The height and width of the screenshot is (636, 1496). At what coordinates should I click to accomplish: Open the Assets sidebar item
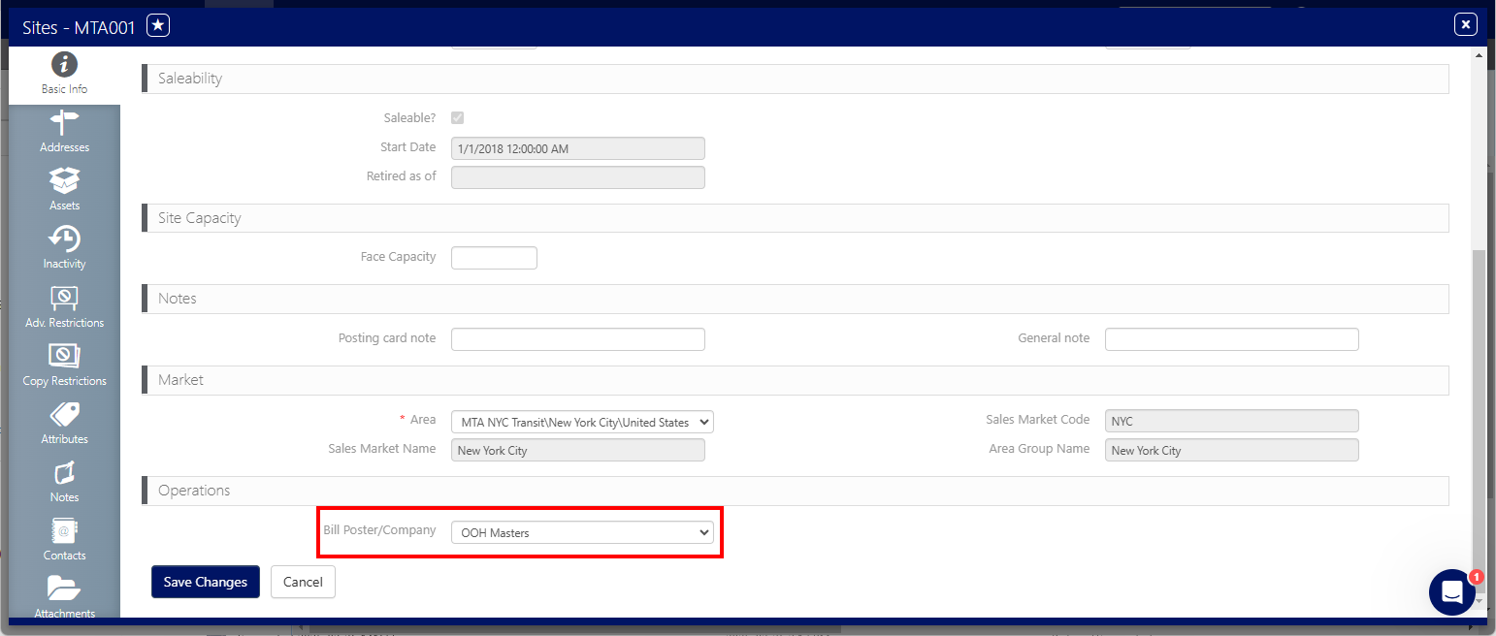[64, 191]
